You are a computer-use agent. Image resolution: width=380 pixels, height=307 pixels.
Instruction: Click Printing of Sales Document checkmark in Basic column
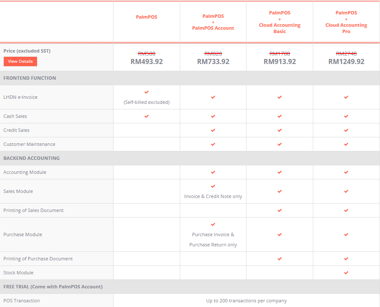tap(280, 210)
